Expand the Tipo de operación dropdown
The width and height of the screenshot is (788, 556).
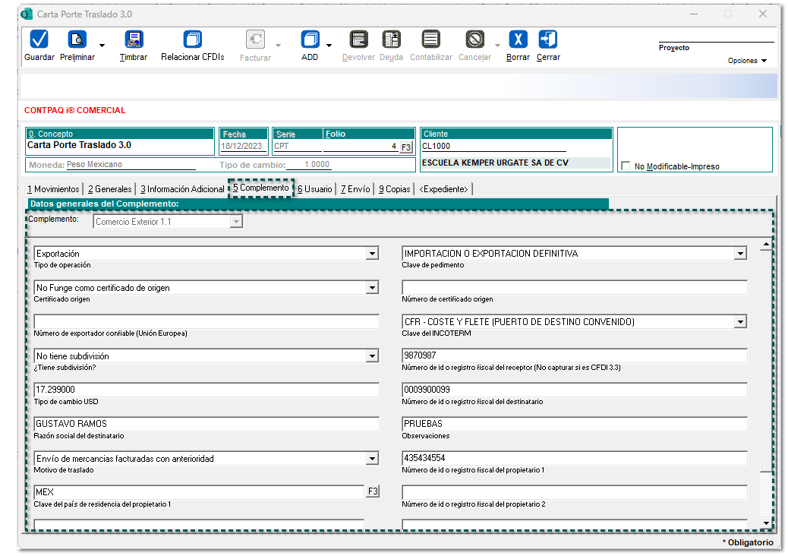click(x=372, y=254)
